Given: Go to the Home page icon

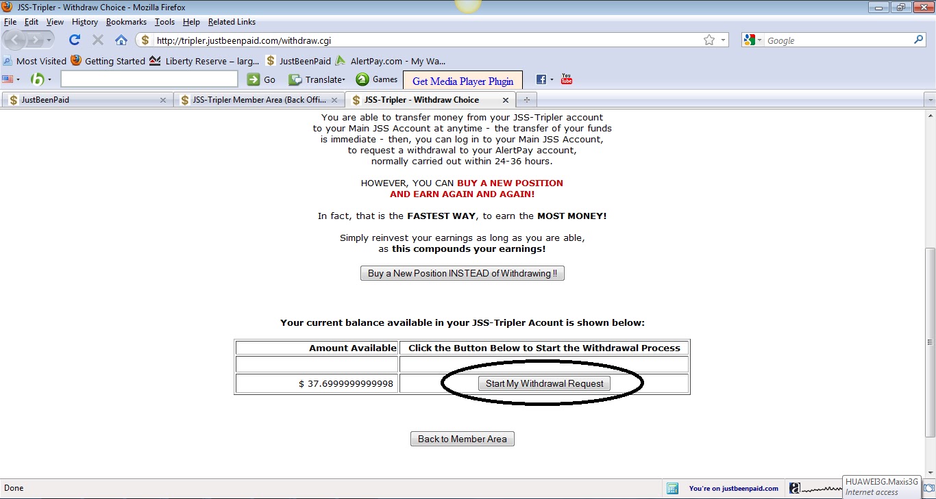Looking at the screenshot, I should tap(121, 40).
